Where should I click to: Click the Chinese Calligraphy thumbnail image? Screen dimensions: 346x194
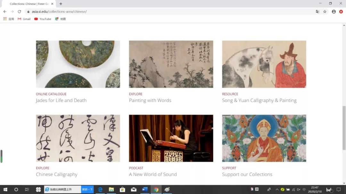pos(78,138)
